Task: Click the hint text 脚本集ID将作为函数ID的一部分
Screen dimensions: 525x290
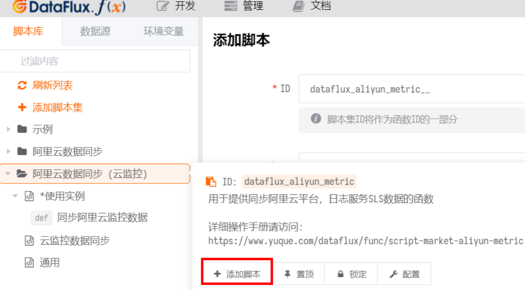Action: [x=392, y=119]
